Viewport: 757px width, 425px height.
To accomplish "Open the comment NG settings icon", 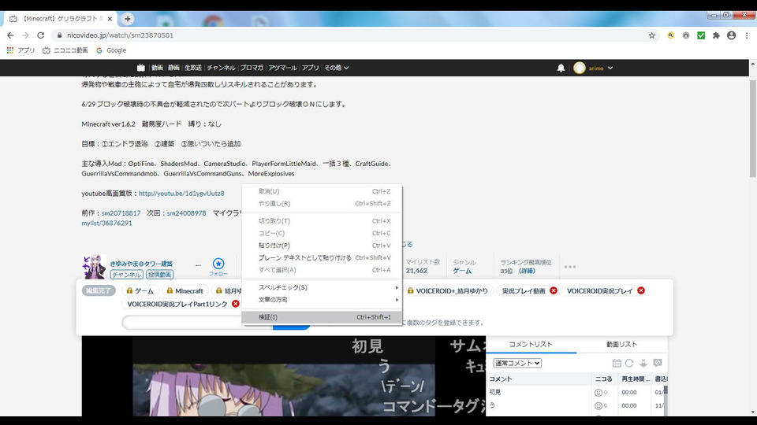I will 657,363.
